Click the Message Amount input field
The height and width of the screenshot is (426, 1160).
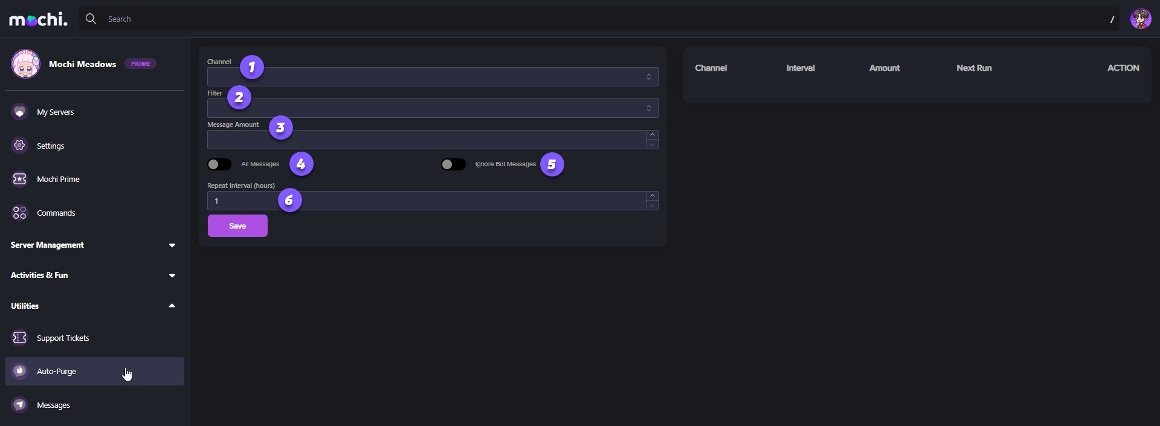click(427, 140)
